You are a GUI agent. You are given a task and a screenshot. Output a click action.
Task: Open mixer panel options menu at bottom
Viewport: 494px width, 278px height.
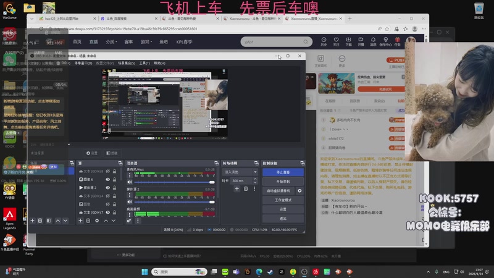pos(138,221)
